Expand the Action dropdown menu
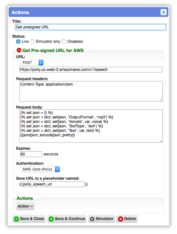The height and width of the screenshot is (234, 177). point(25,206)
